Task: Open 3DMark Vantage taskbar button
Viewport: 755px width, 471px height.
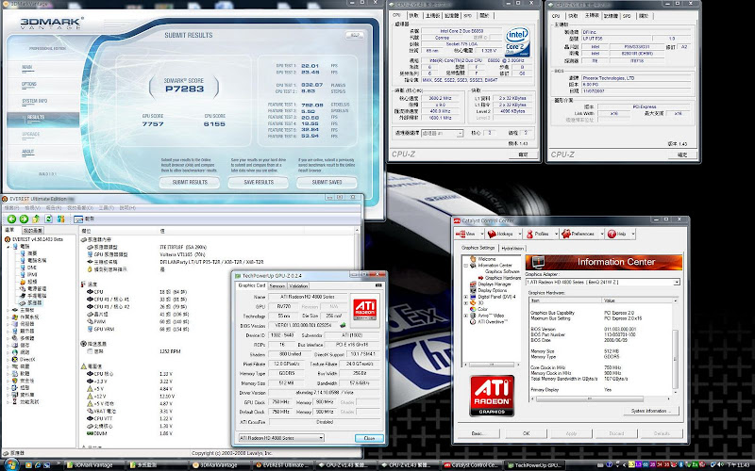Action: pos(92,464)
